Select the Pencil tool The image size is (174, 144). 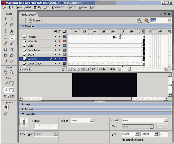(5, 43)
